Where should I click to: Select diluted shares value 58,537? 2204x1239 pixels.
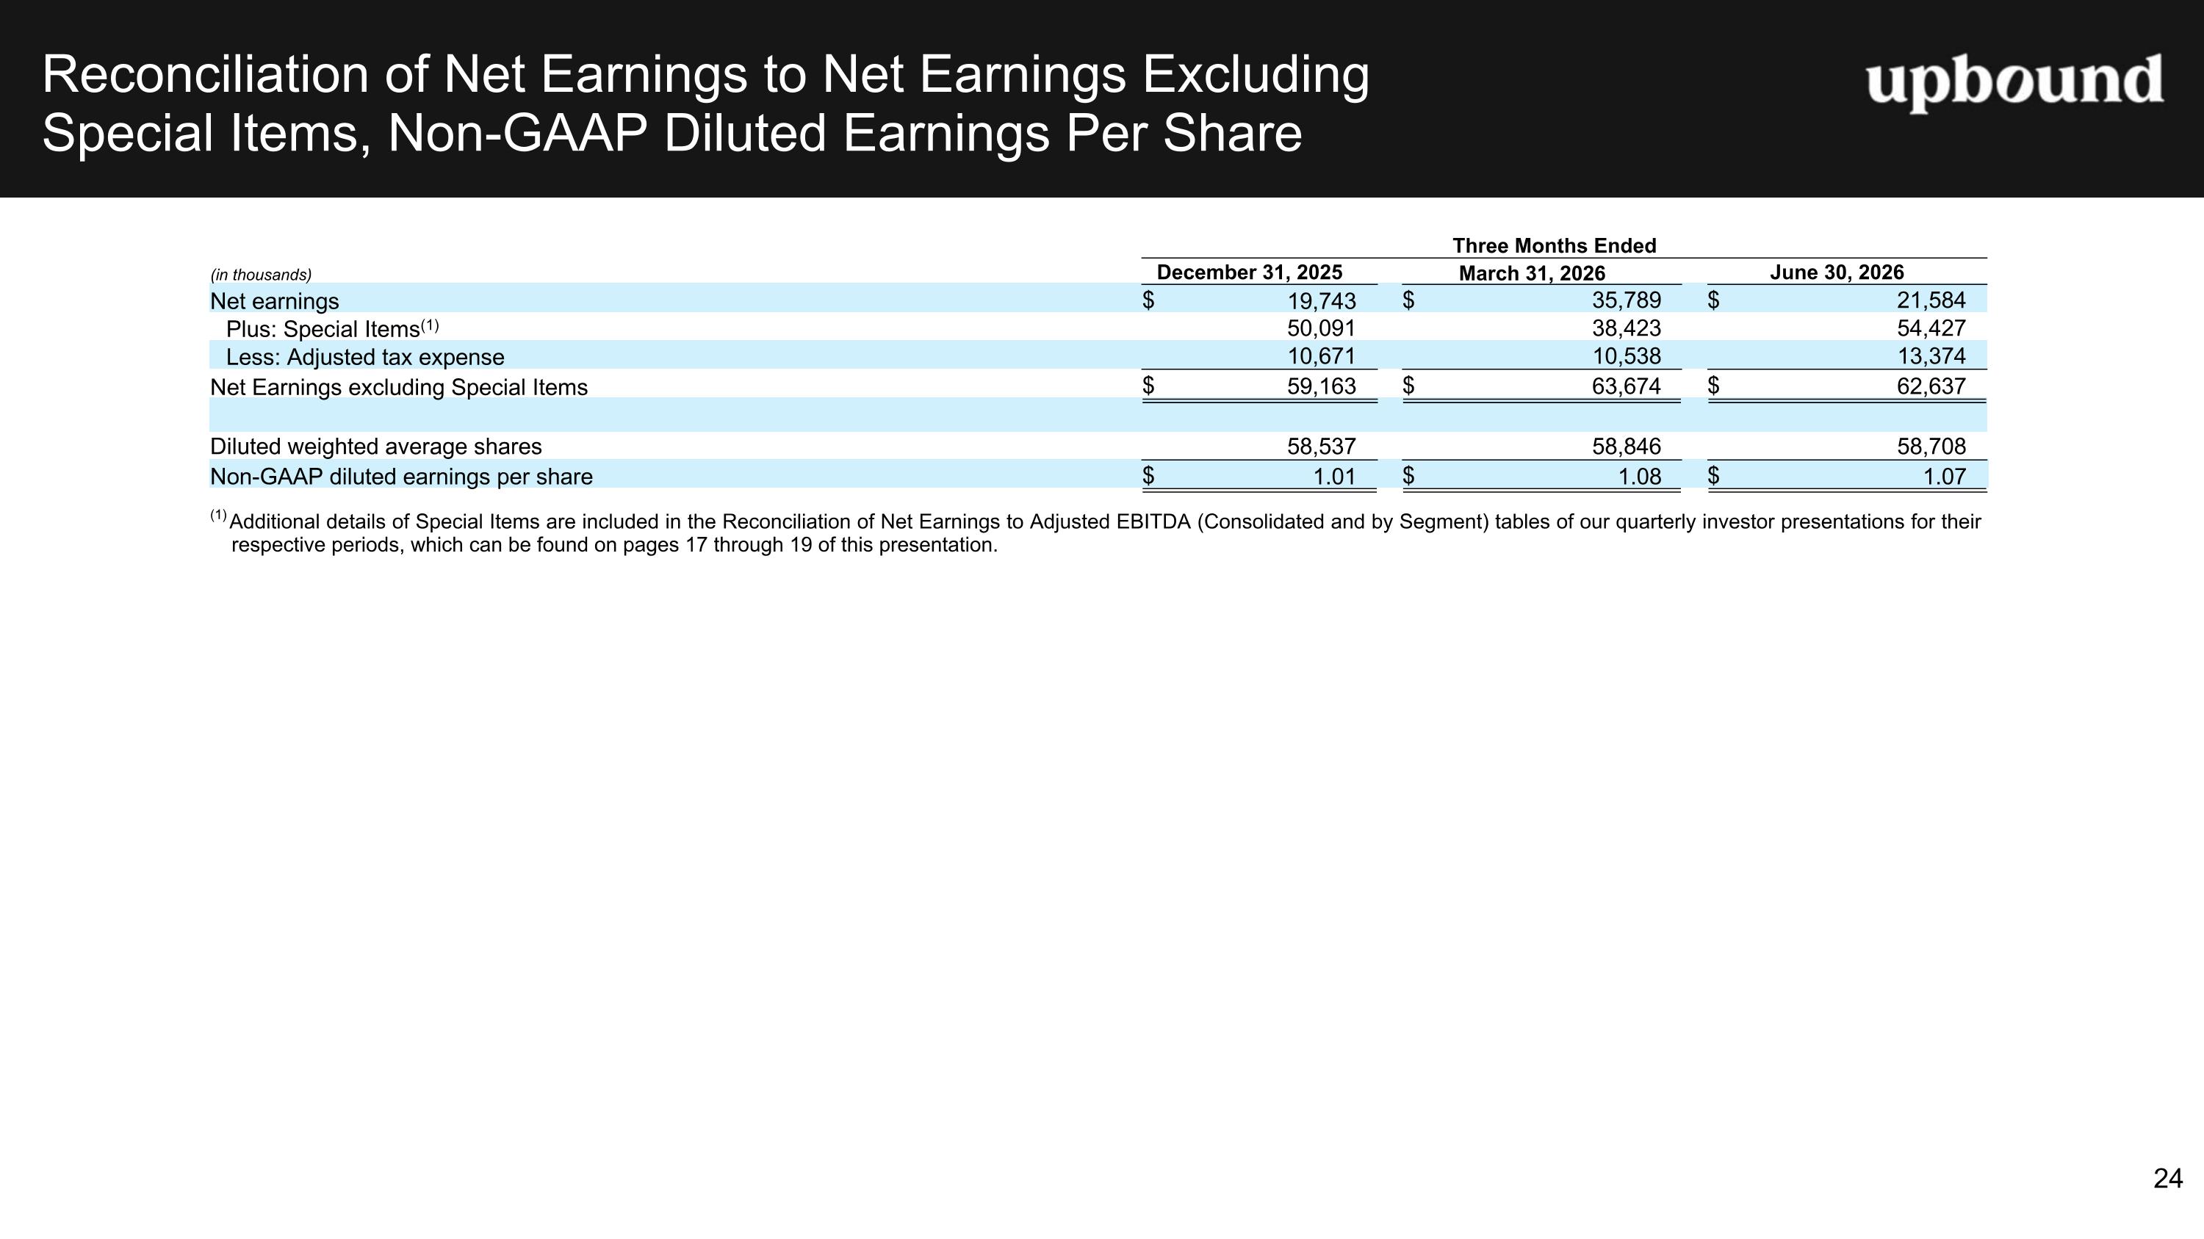click(x=1321, y=447)
